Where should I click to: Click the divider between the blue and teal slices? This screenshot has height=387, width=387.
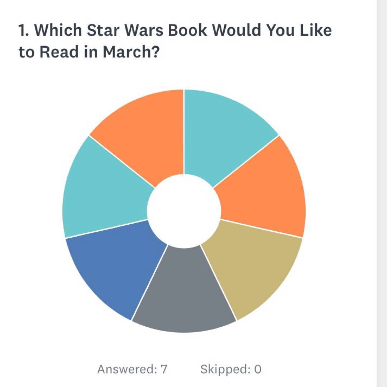coord(106,229)
